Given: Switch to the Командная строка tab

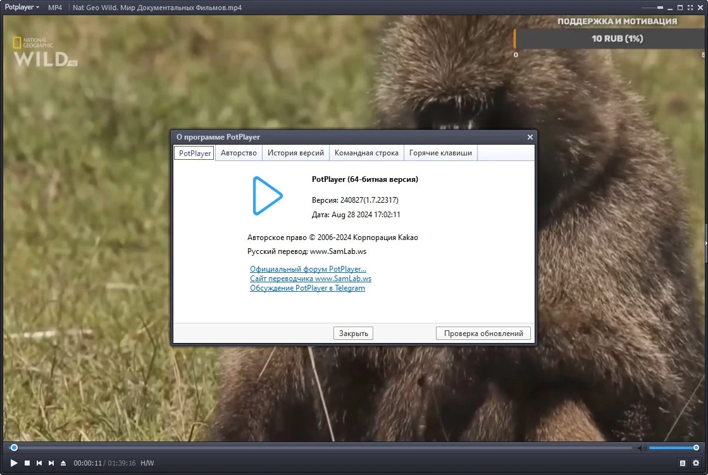Looking at the screenshot, I should [x=366, y=153].
